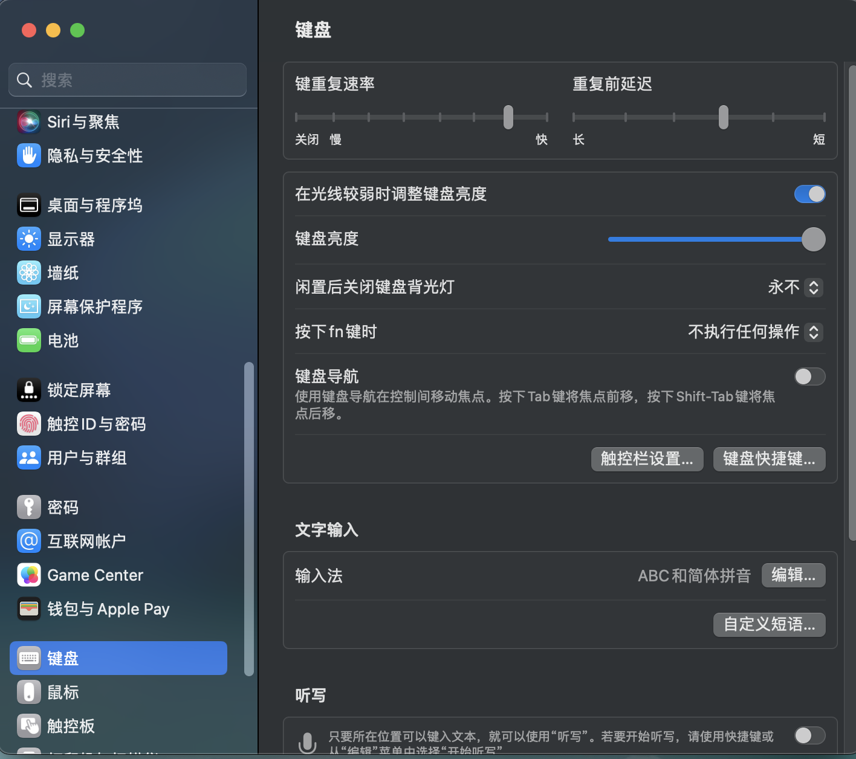Viewport: 856px width, 759px height.
Task: Click the 密码 key icon
Action: (28, 508)
